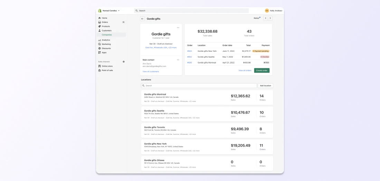Open the Gordie gifts card three-dot menu
This screenshot has width=380, height=181.
[178, 28]
